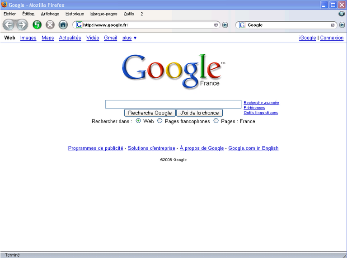This screenshot has height=258, width=347.
Task: Open the Historique menu
Action: pos(75,14)
